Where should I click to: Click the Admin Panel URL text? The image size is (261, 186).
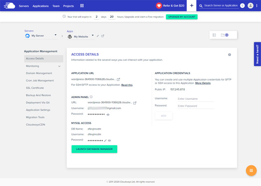click(110, 103)
